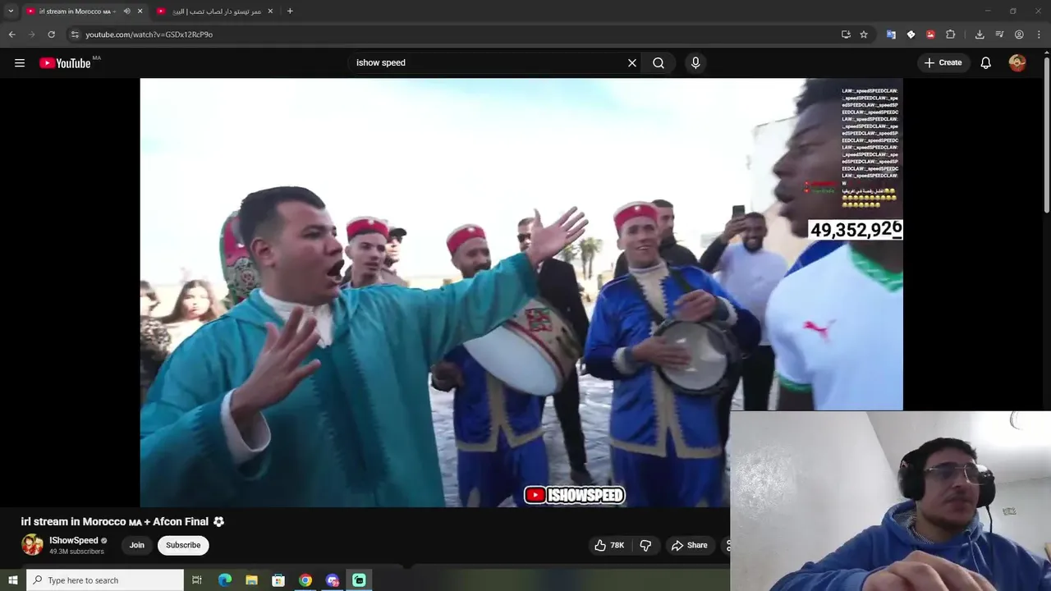This screenshot has height=591, width=1051.
Task: Click the install app icon in address bar
Action: point(846,34)
